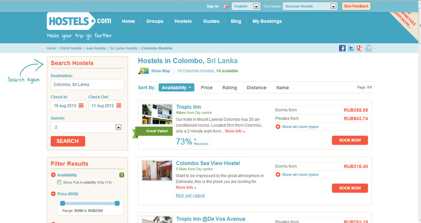
Task: Click the Hostels.com logo
Action: [79, 21]
